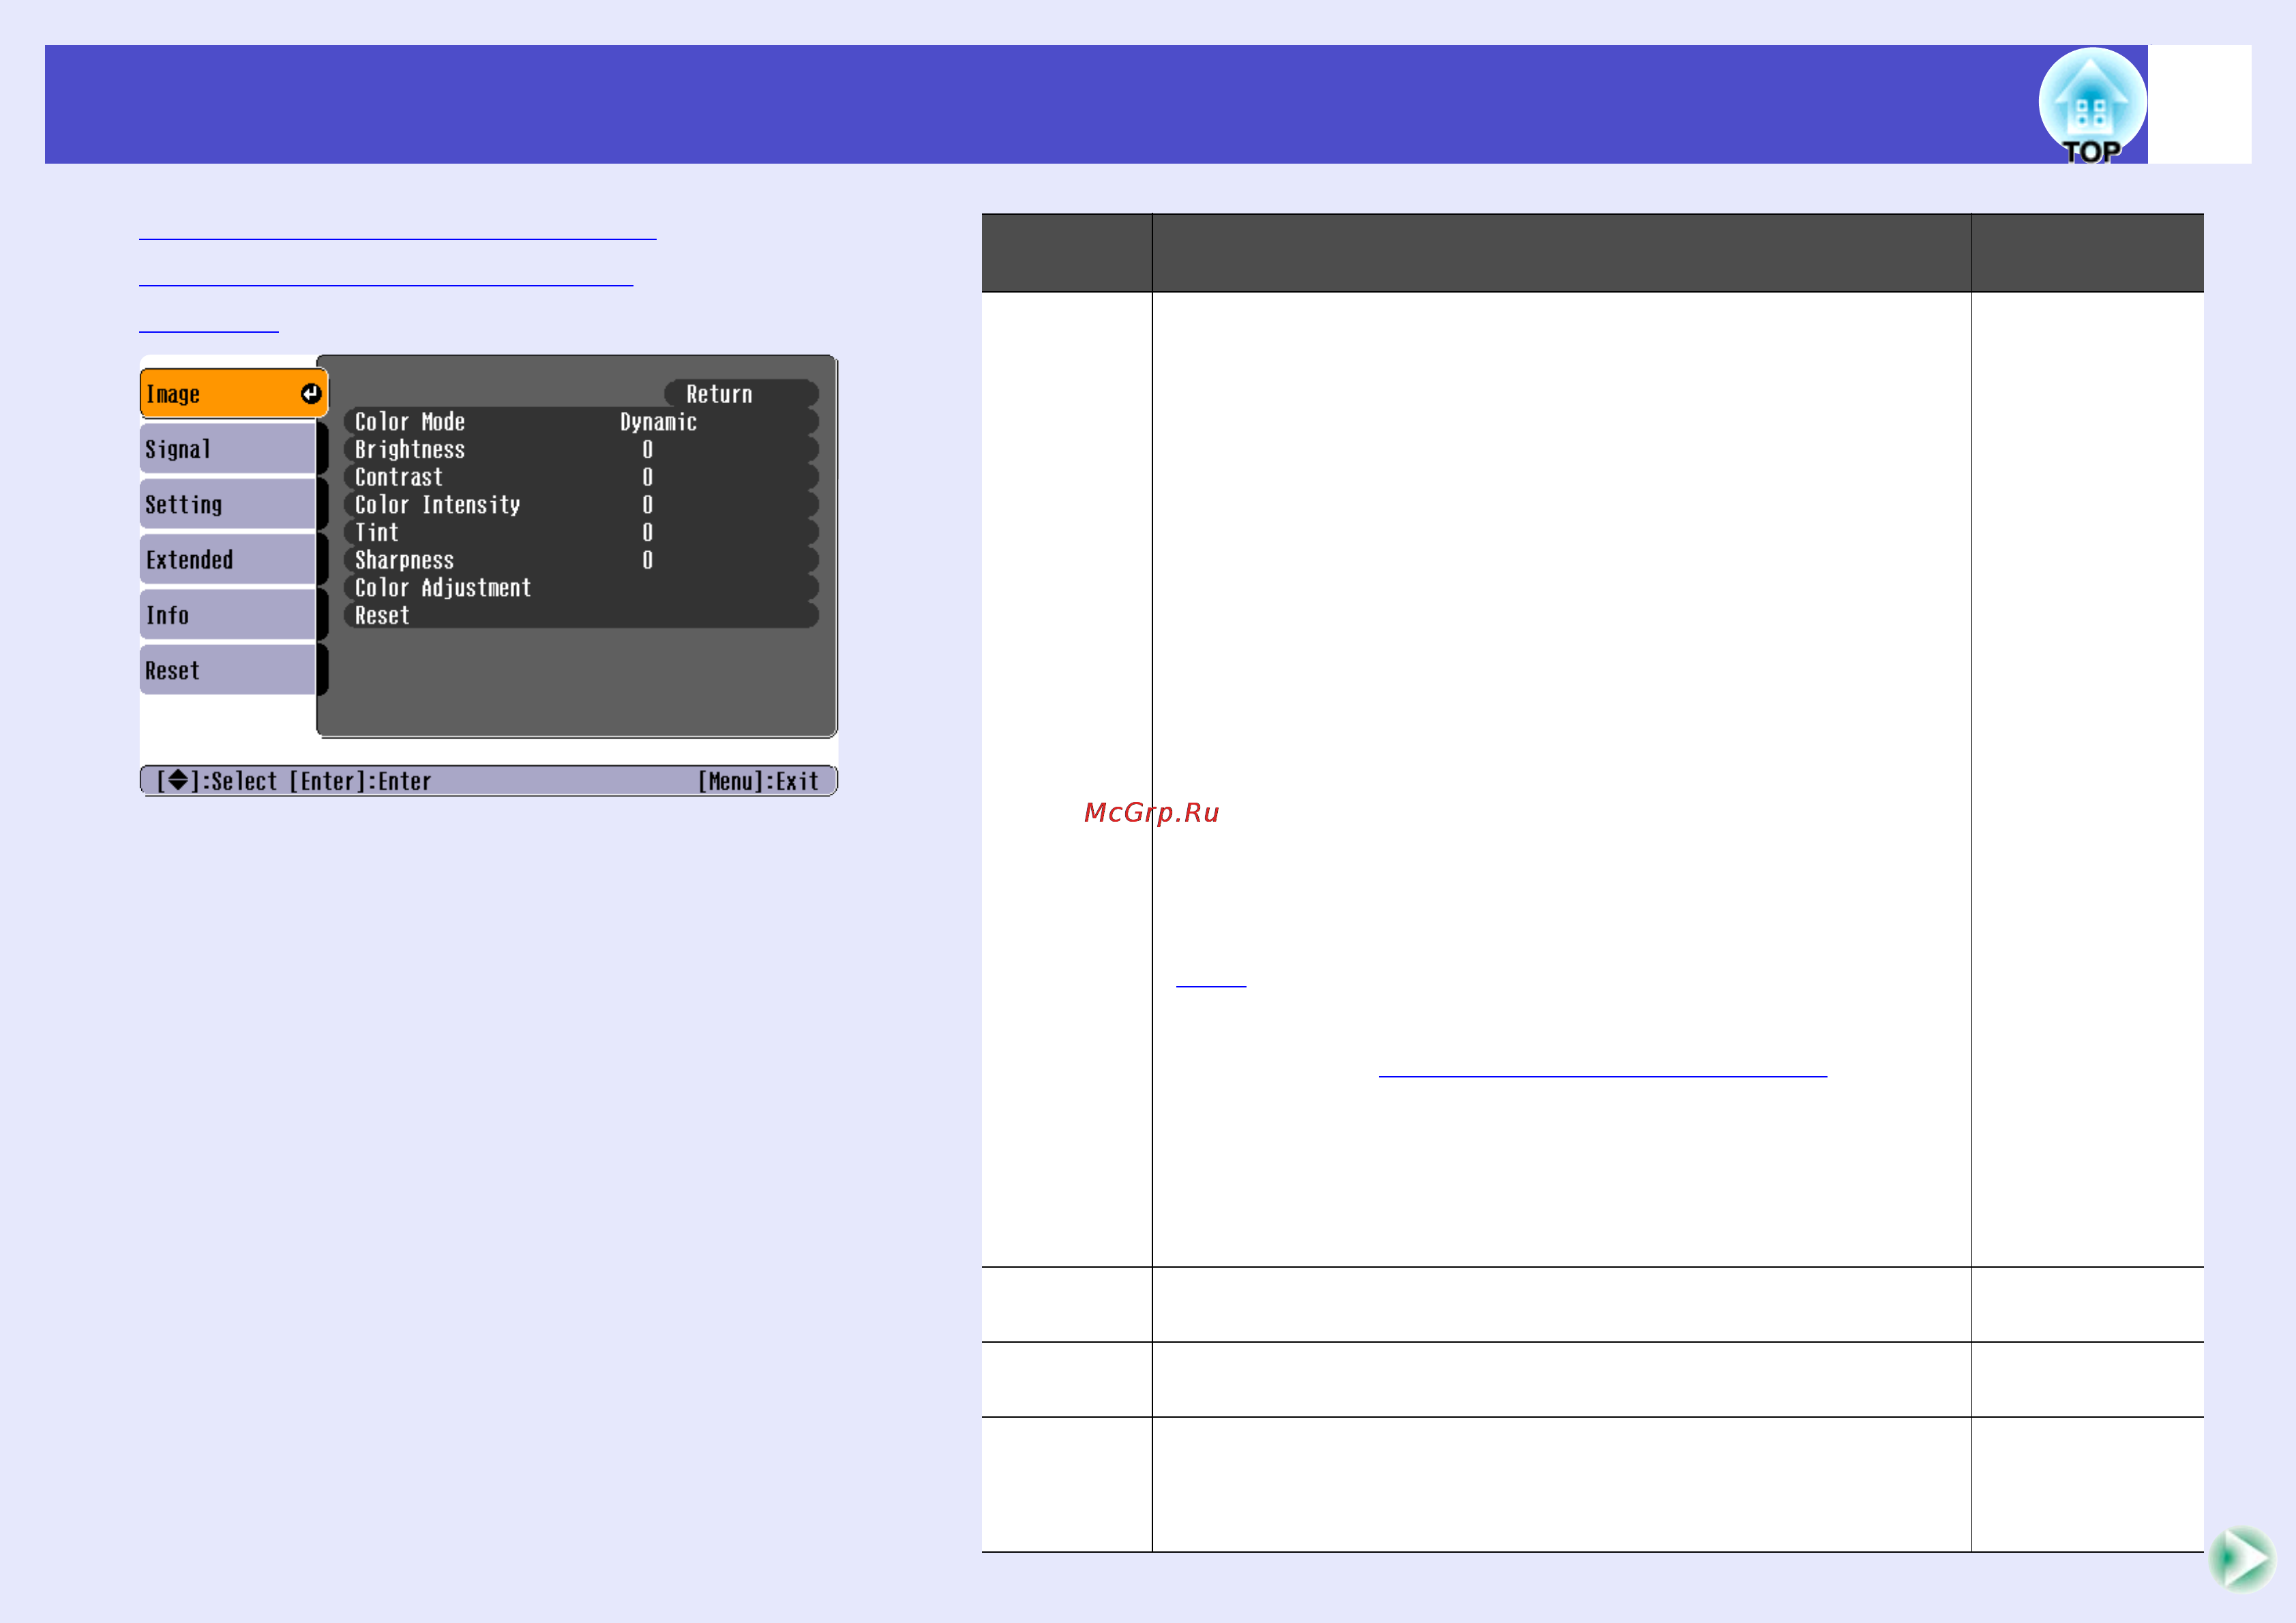Image resolution: width=2296 pixels, height=1623 pixels.
Task: Click the Select/Enter hint in status bar
Action: coord(293,781)
